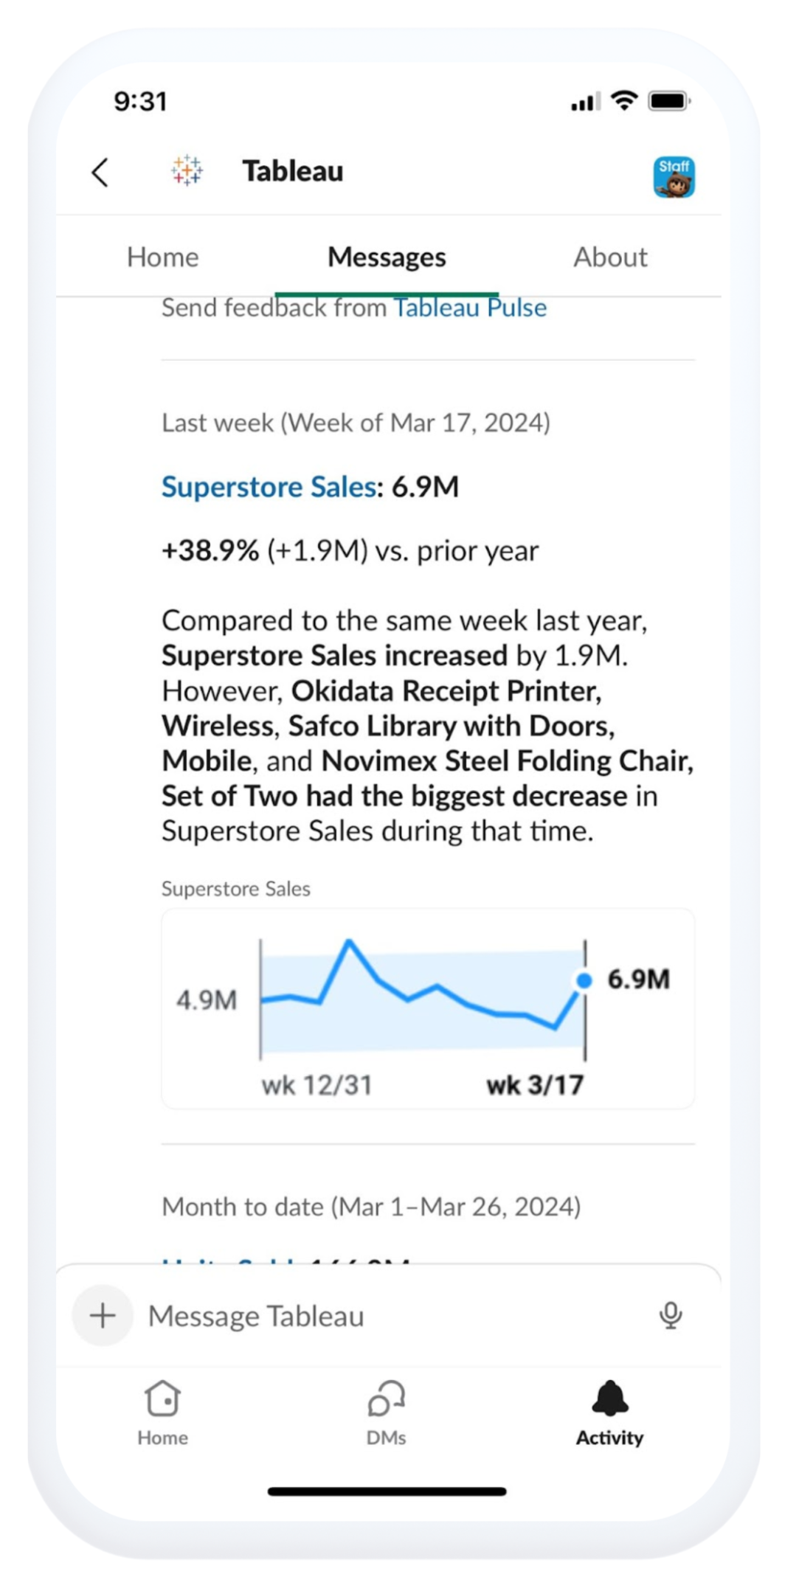Tap the microphone voice icon
Viewport: 785px width, 1577px height.
click(671, 1315)
